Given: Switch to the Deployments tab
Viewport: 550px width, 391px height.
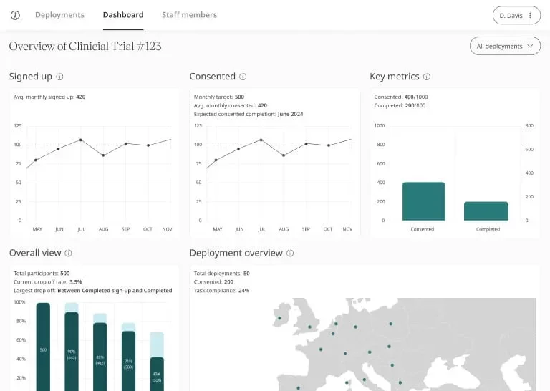Looking at the screenshot, I should (59, 15).
